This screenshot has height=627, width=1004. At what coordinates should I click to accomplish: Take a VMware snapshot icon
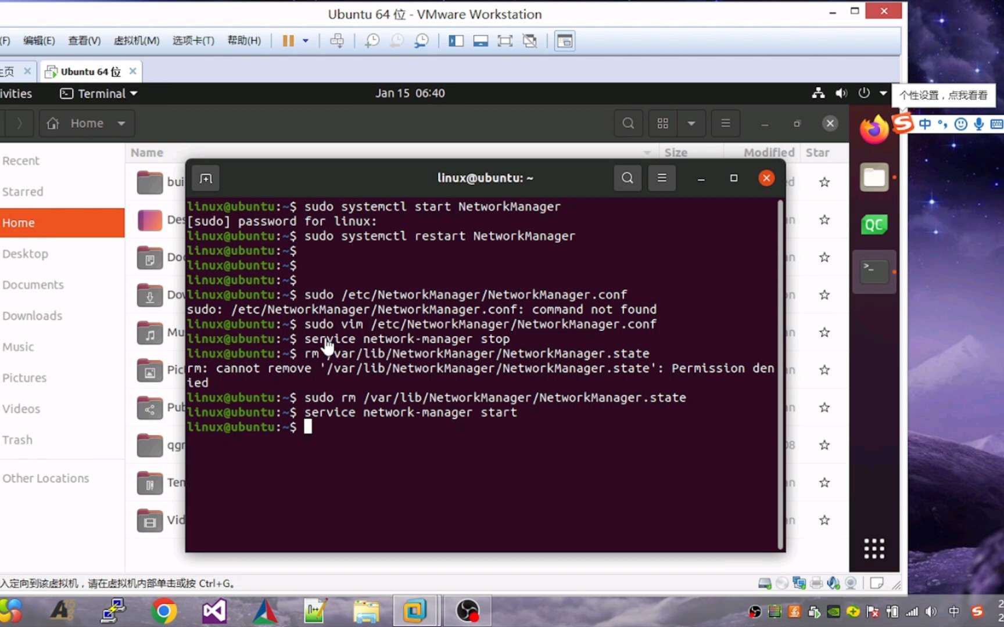coord(372,41)
